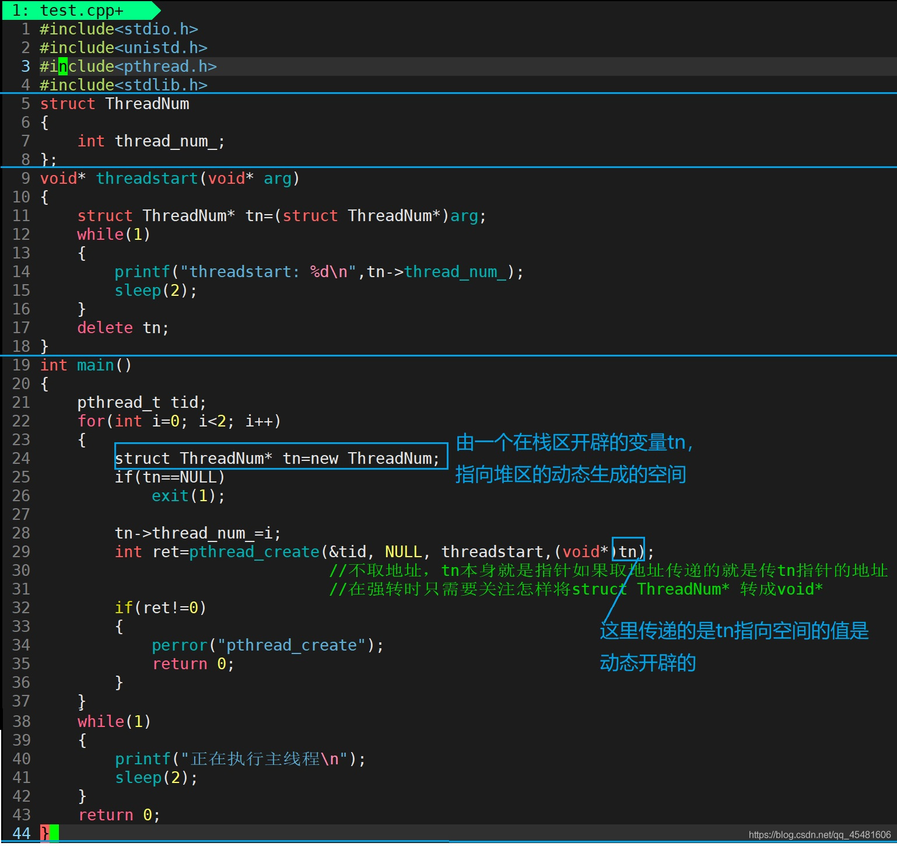Image resolution: width=897 pixels, height=846 pixels.
Task: Click the '(struct ThreadNum*)arg' cast on line 11
Action: pos(376,216)
